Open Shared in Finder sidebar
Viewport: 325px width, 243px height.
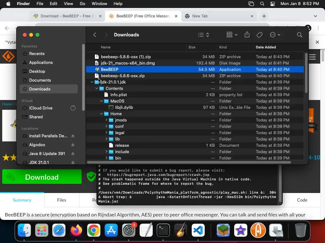(x=49, y=117)
